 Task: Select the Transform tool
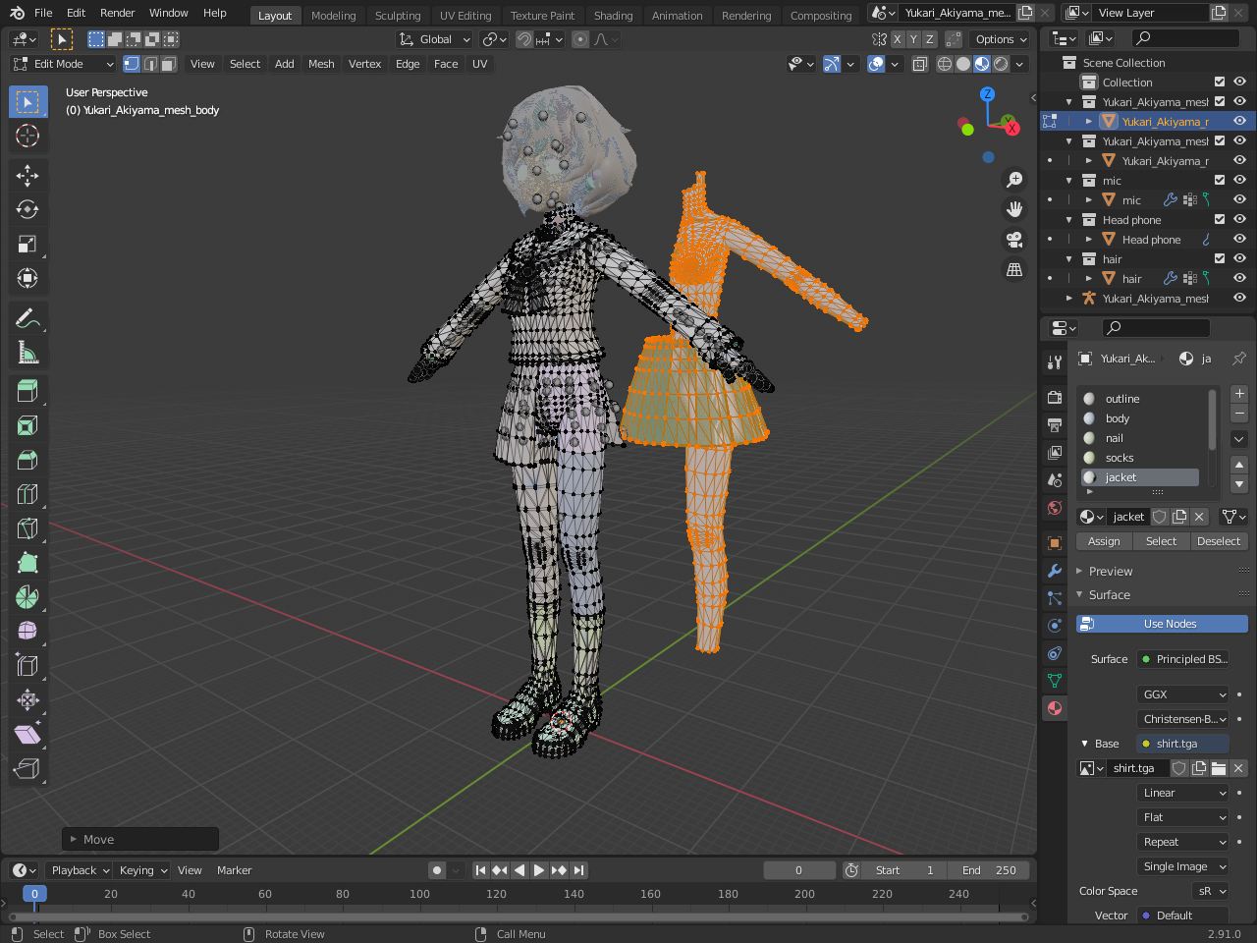coord(27,278)
